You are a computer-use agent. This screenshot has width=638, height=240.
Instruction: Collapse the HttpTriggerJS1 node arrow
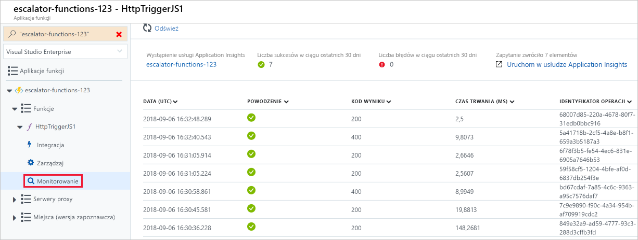(x=20, y=127)
